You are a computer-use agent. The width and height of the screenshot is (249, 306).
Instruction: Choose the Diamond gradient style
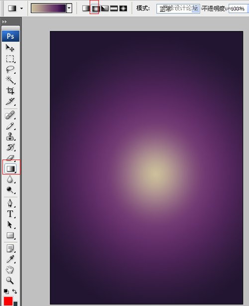point(123,8)
